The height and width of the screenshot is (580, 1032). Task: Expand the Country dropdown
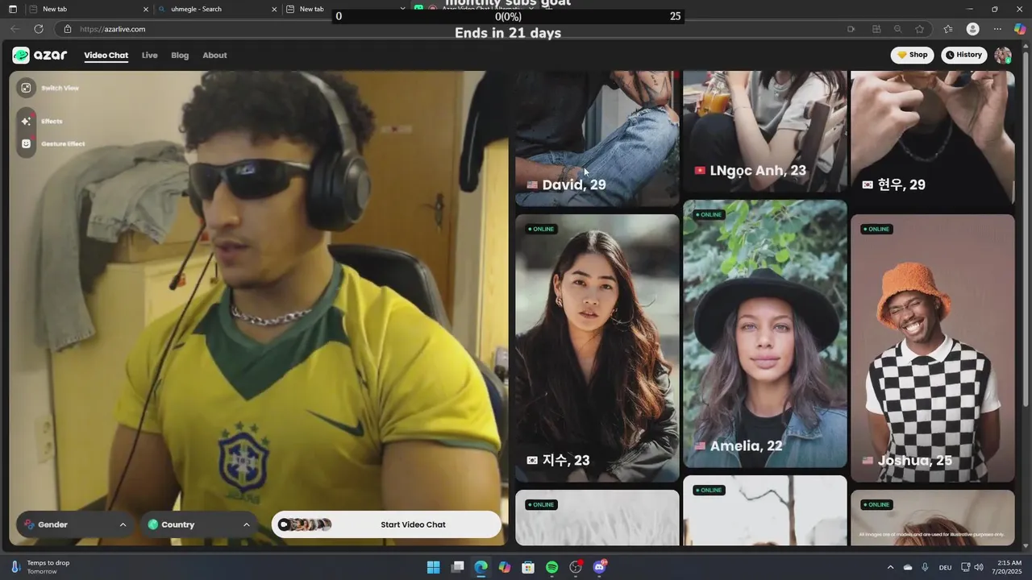pyautogui.click(x=198, y=524)
